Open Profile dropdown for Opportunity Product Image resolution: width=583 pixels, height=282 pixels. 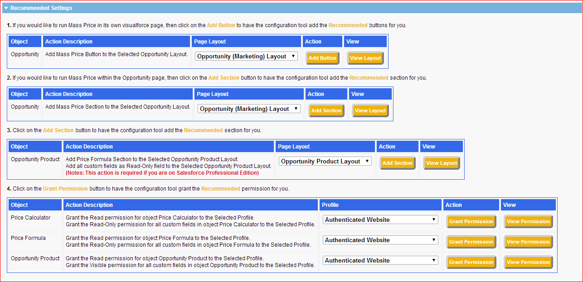(x=380, y=261)
